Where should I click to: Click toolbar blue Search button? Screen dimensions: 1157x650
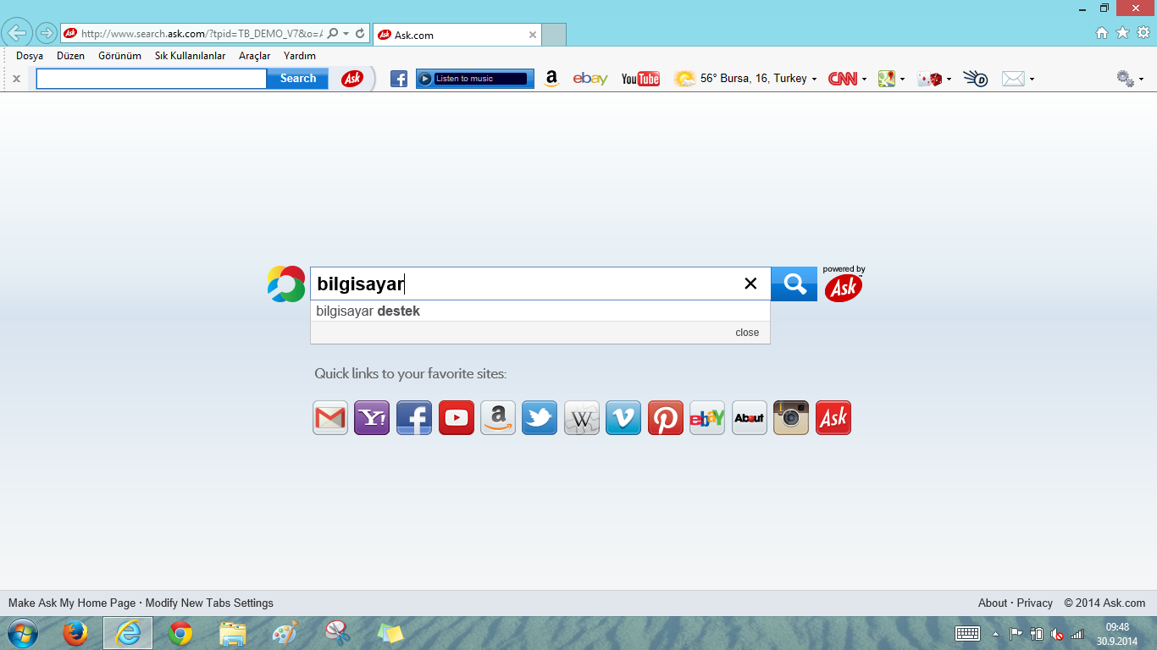point(298,79)
